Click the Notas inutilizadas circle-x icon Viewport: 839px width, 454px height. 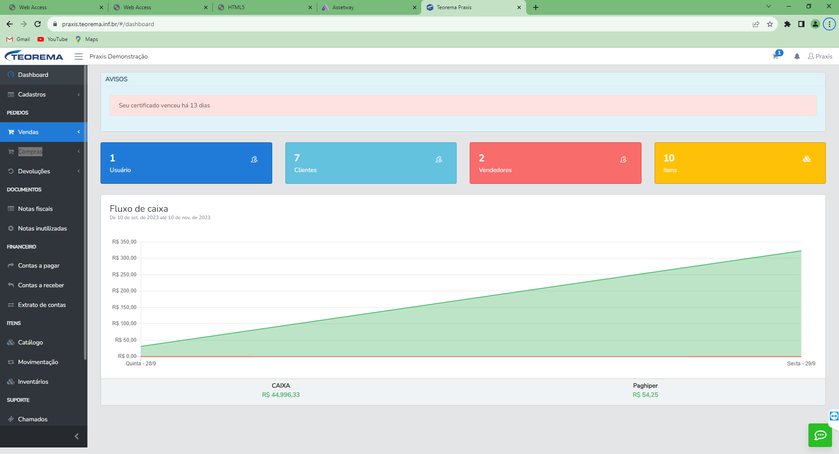11,228
